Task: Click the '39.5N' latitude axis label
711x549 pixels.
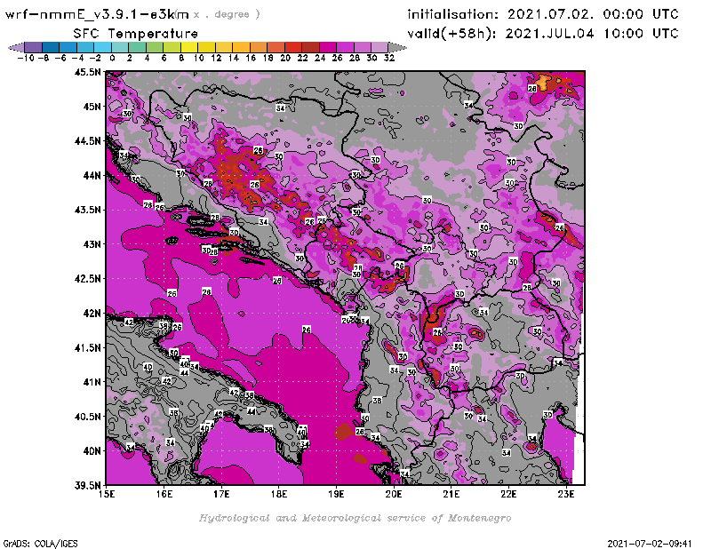Action: coord(87,486)
